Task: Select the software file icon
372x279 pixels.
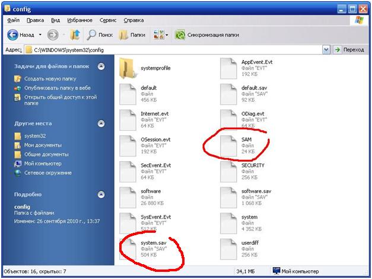Action: (x=128, y=197)
